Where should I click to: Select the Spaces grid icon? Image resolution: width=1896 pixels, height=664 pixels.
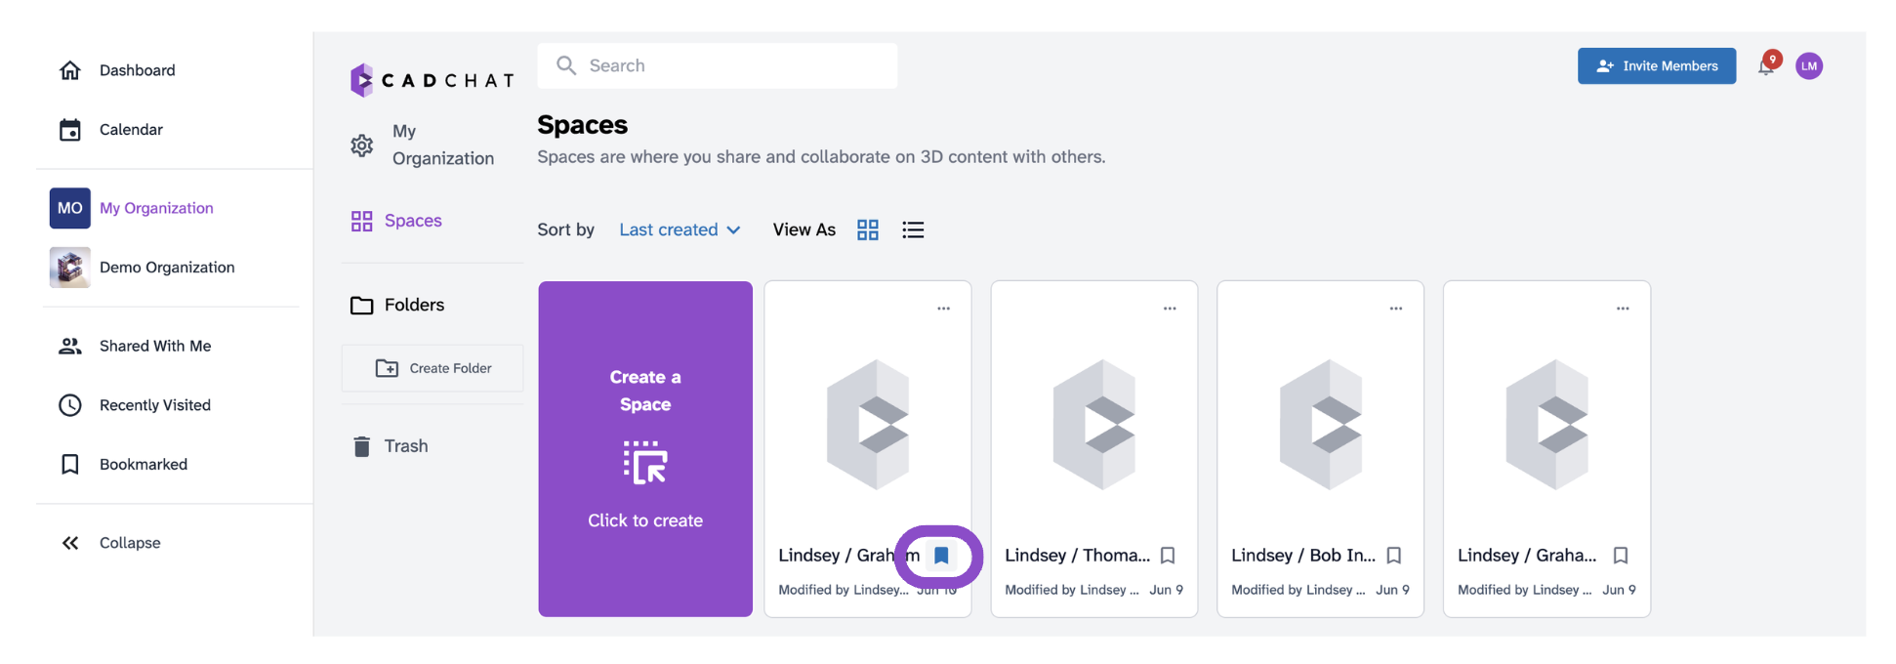(362, 221)
